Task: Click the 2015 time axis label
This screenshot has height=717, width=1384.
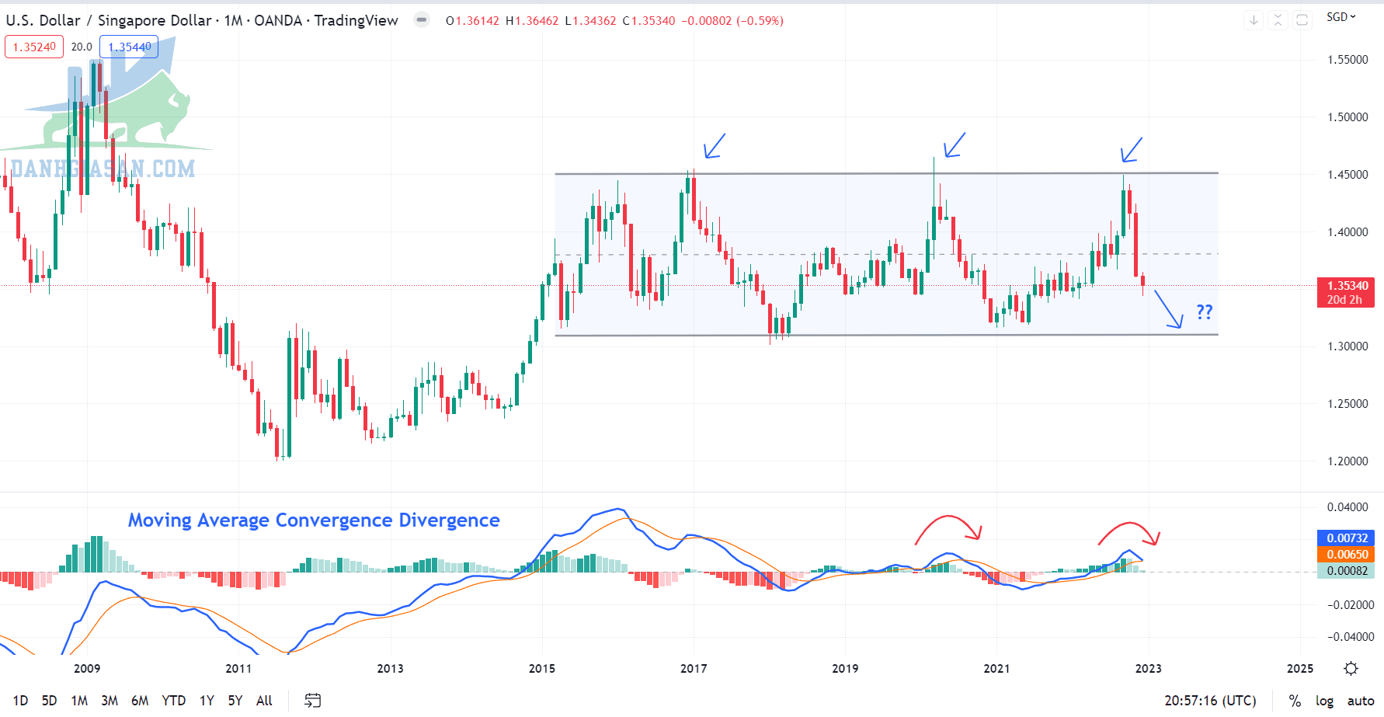Action: [542, 668]
